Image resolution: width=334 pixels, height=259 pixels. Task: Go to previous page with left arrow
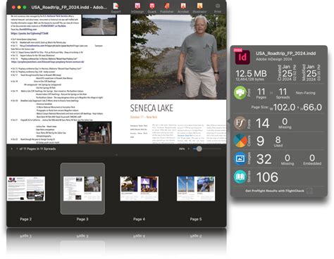pyautogui.click(x=11, y=149)
